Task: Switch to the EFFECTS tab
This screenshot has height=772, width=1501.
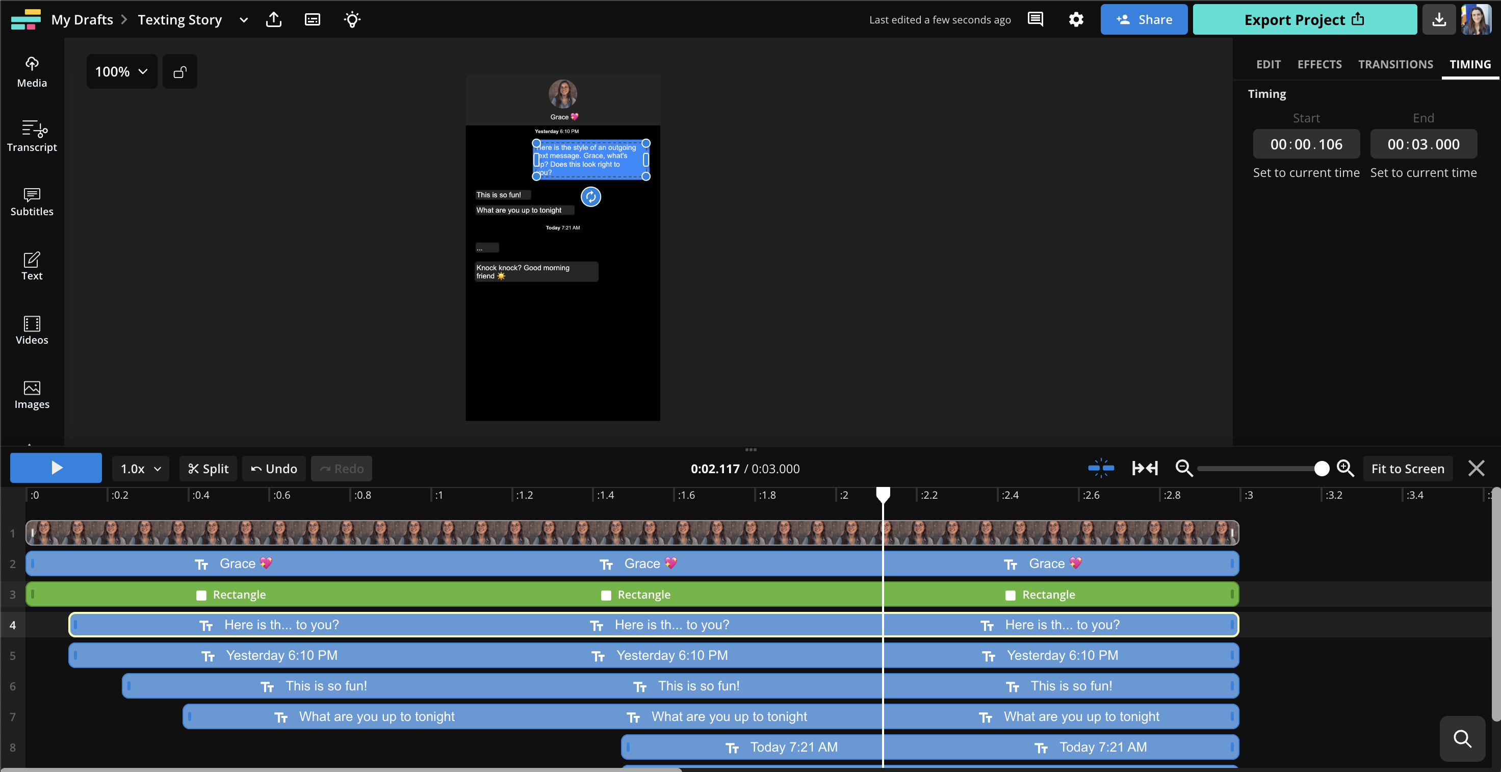Action: click(1319, 64)
